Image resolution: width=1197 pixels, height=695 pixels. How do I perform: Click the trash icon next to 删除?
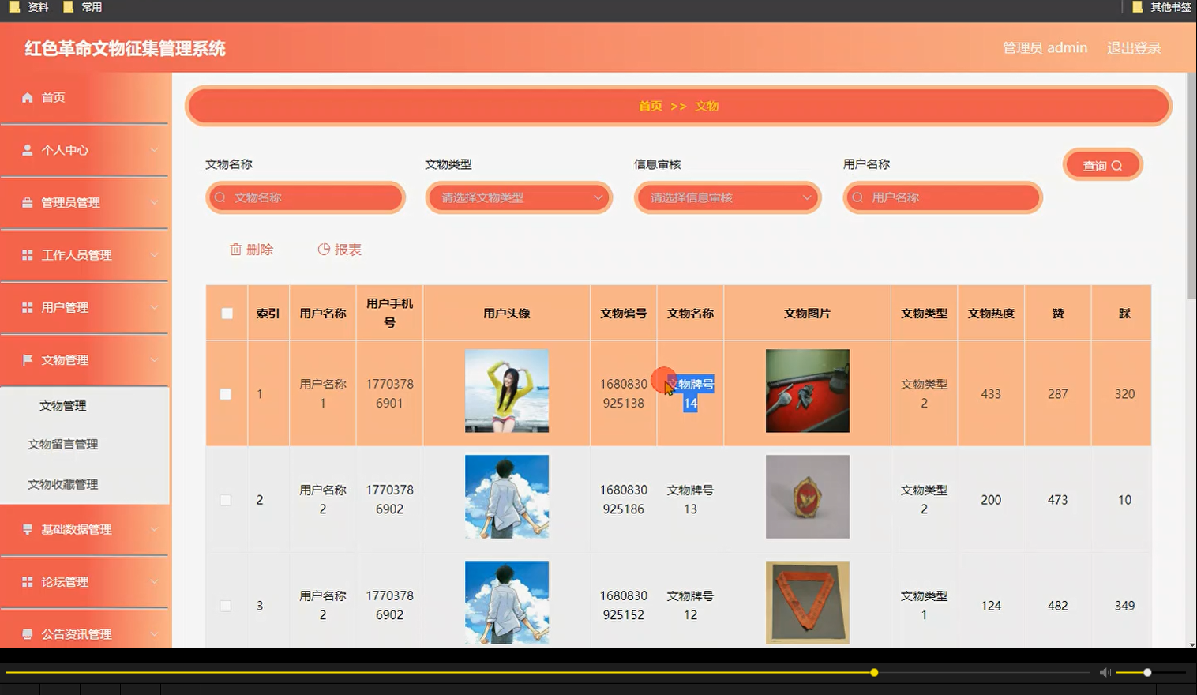pyautogui.click(x=235, y=249)
